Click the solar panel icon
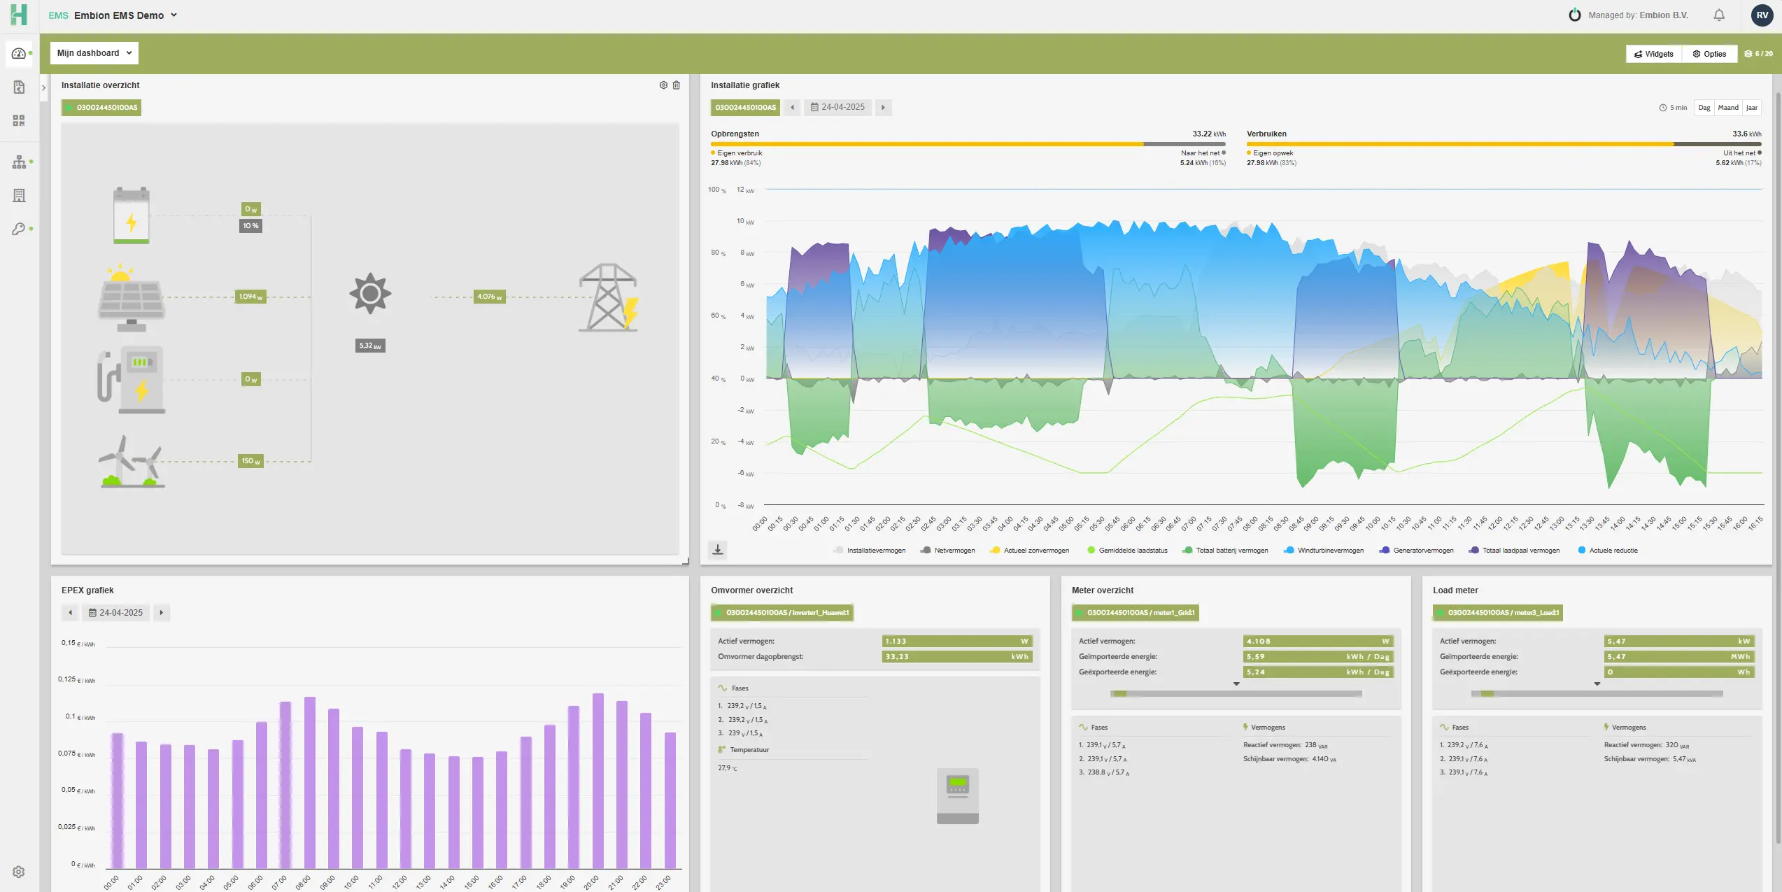This screenshot has height=892, width=1782. pyautogui.click(x=132, y=298)
